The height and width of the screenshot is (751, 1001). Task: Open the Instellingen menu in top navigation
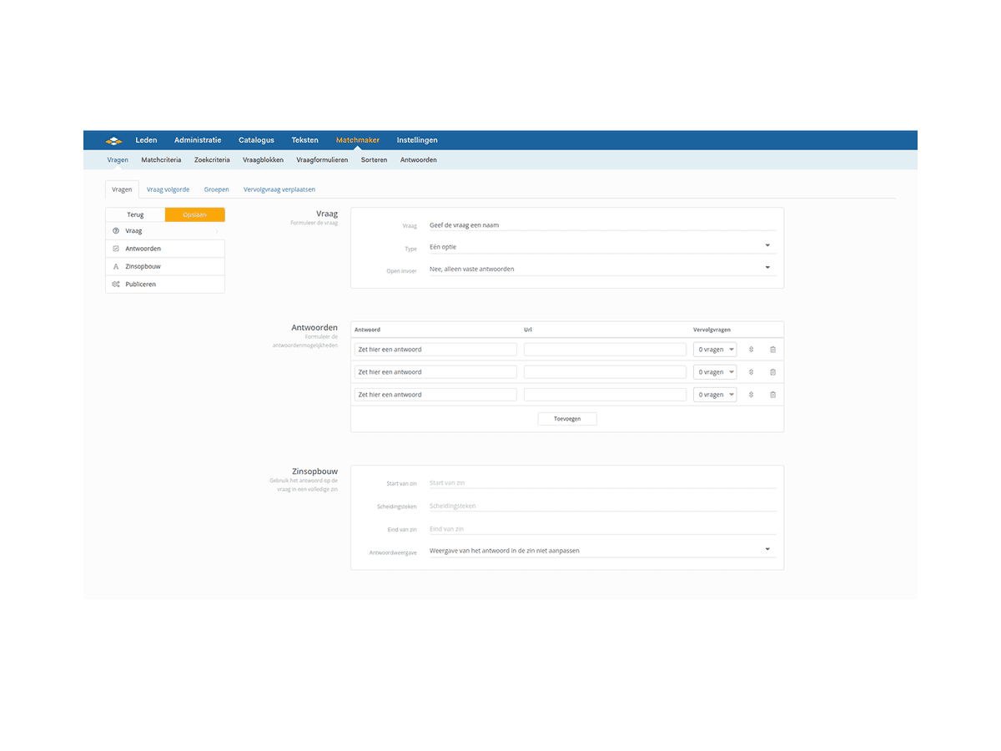[417, 140]
